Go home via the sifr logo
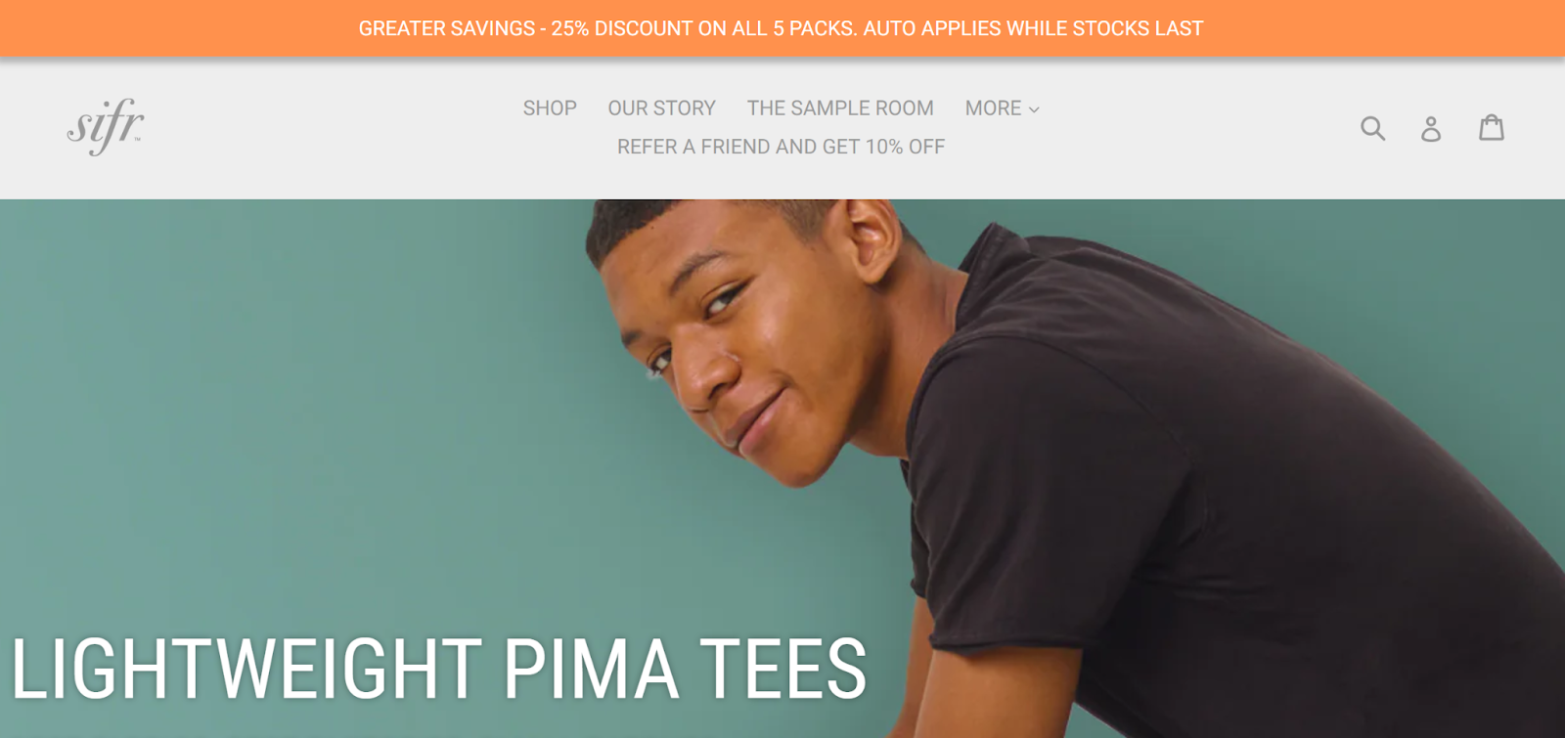This screenshot has height=738, width=1565. click(x=106, y=126)
